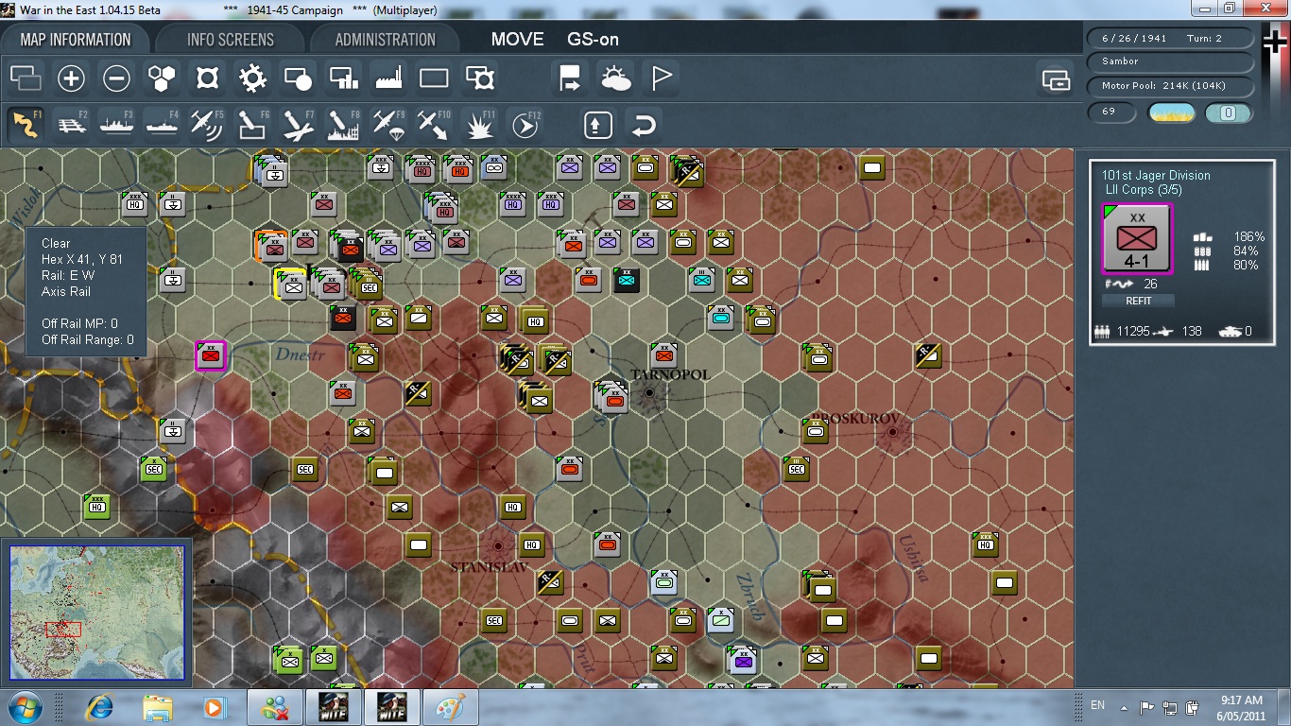Select the F3 naval transport mode icon
The height and width of the screenshot is (726, 1291).
pyautogui.click(x=116, y=125)
